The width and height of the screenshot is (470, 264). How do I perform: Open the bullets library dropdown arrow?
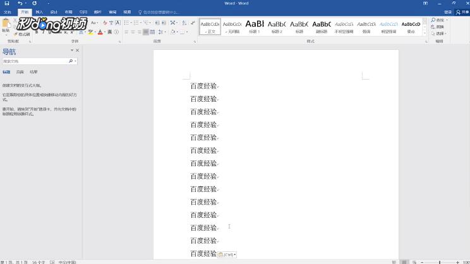[x=131, y=23]
